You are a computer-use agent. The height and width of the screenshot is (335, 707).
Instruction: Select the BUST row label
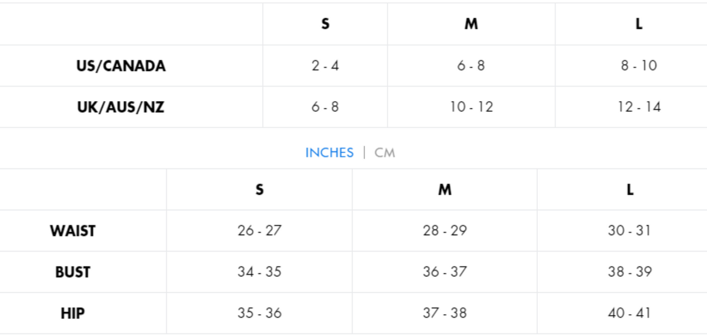72,272
